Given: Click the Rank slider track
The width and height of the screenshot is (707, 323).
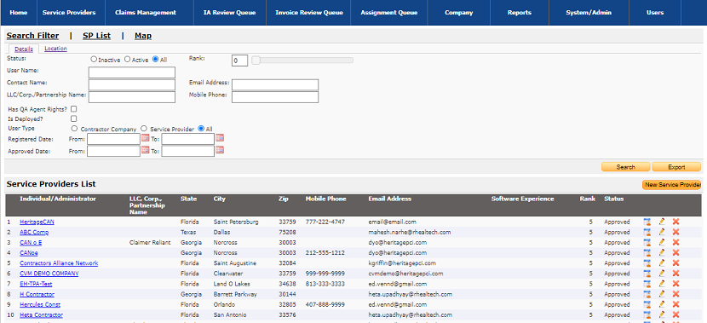Looking at the screenshot, I should [x=302, y=60].
